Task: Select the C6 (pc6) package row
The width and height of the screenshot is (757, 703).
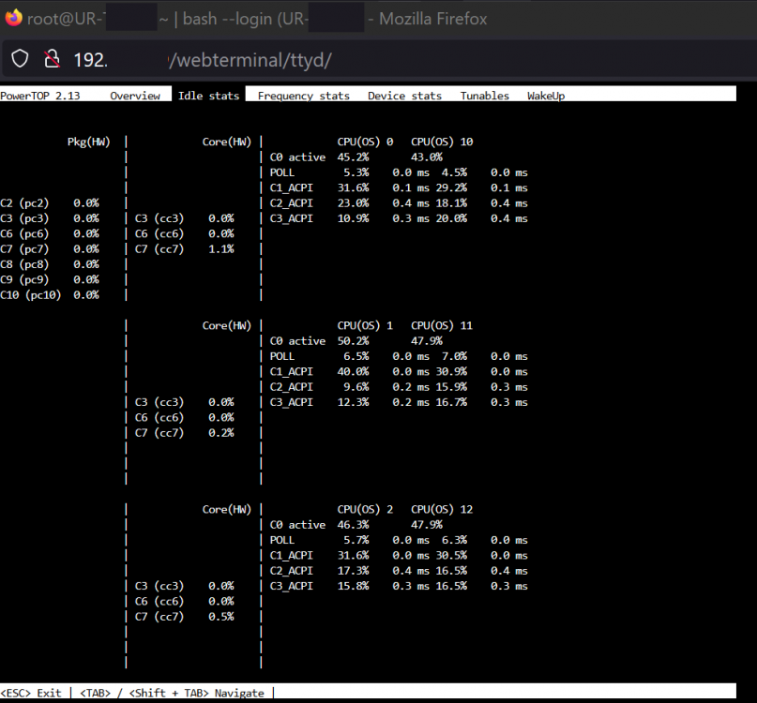Action: (50, 233)
